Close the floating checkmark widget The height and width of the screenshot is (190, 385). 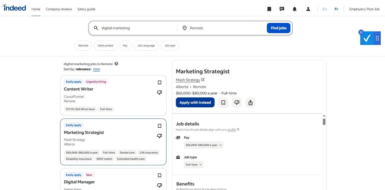coord(361,32)
